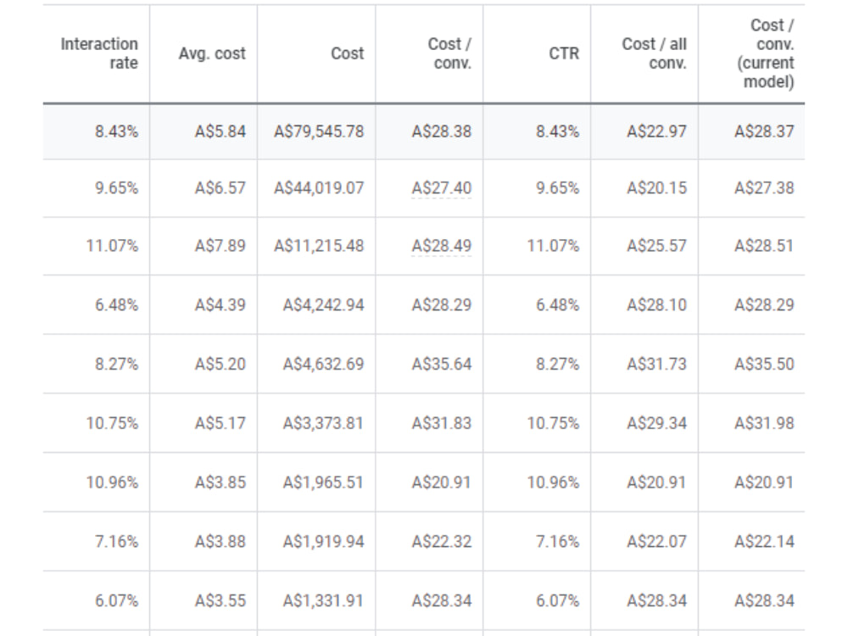Sort by Cost / all conv. header

[x=654, y=53]
